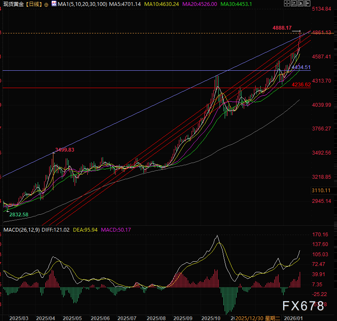Click the 4434.51 blue line label
This screenshot has height=321, width=337.
(301, 67)
